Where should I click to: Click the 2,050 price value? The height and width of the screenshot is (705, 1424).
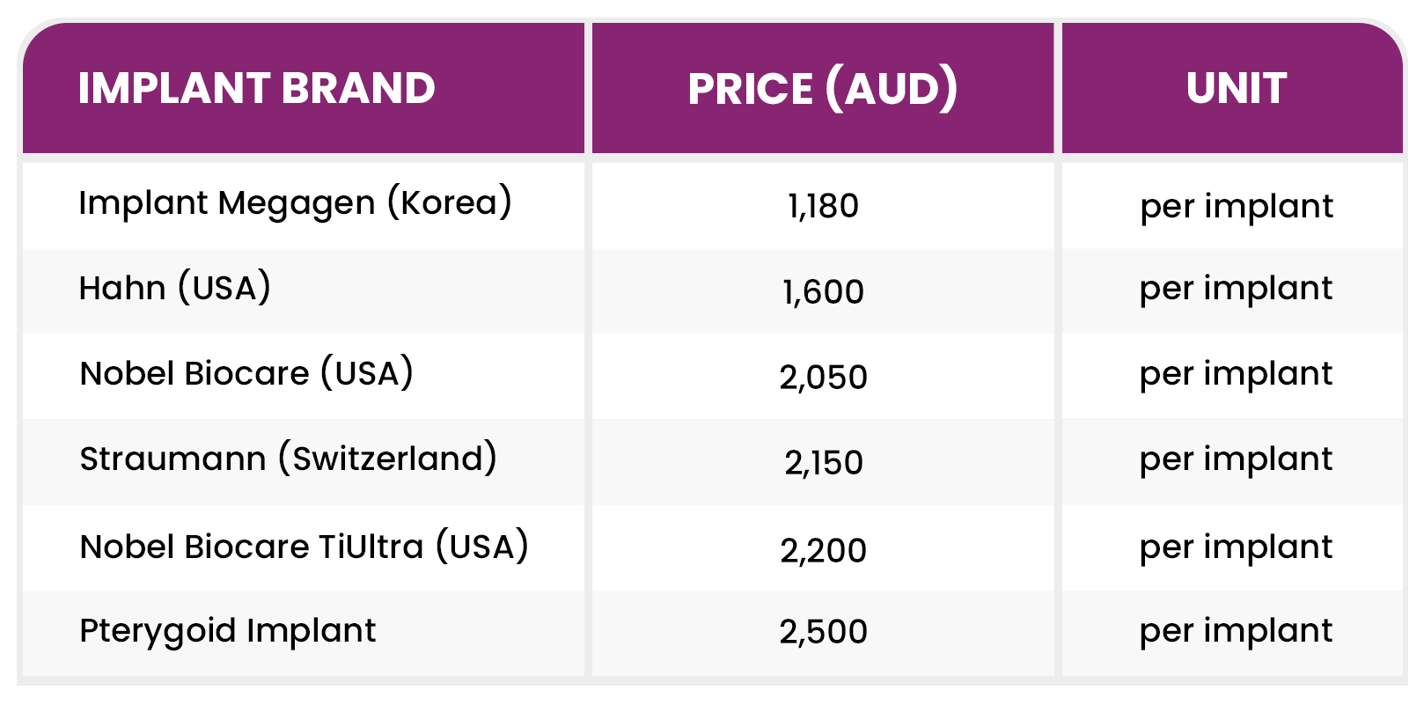click(823, 377)
